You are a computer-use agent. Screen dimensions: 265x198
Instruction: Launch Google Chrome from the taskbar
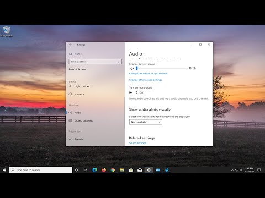tap(113, 170)
